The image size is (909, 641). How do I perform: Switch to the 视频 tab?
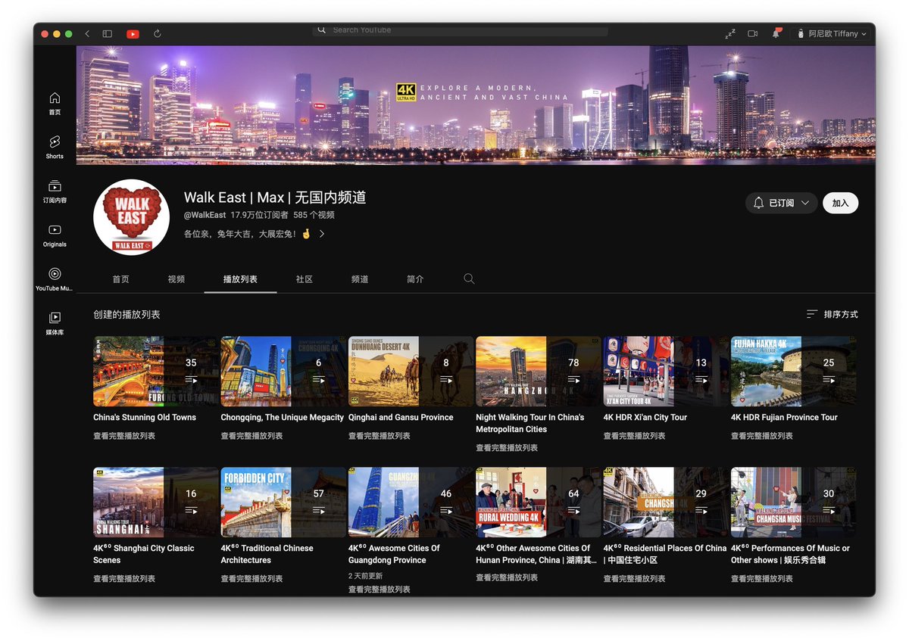coord(176,279)
